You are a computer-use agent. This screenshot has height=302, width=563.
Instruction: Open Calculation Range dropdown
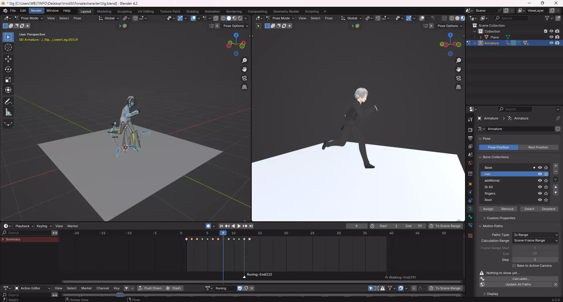click(535, 241)
